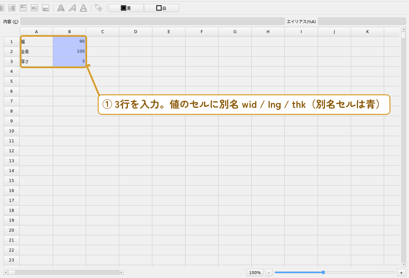Focus the 内容 content input field
Screen dimensions: 409x278
point(153,21)
